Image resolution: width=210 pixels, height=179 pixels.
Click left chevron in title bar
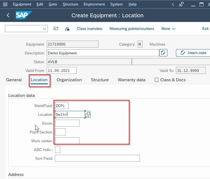(x=173, y=4)
